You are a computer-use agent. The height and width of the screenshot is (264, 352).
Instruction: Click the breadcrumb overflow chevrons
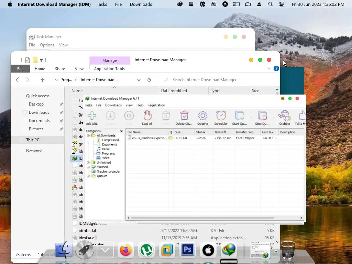57,80
